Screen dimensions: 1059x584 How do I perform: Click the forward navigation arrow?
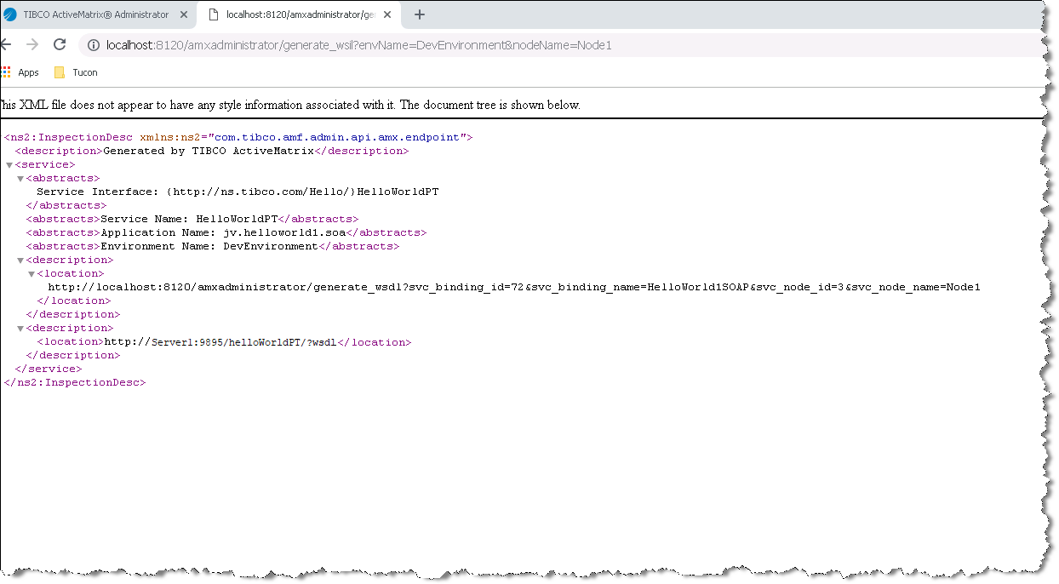32,44
